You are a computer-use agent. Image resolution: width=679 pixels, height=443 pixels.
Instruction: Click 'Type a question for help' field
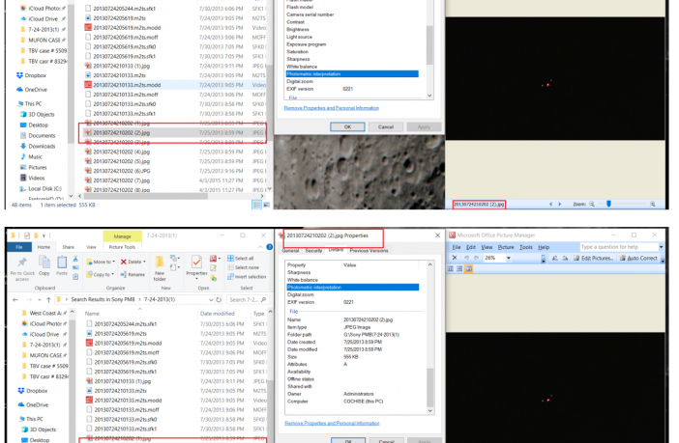coord(619,247)
